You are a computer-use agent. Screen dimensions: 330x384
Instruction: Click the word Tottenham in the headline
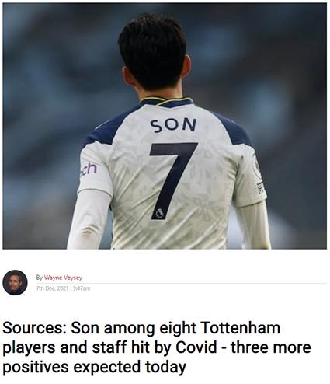pyautogui.click(x=241, y=328)
